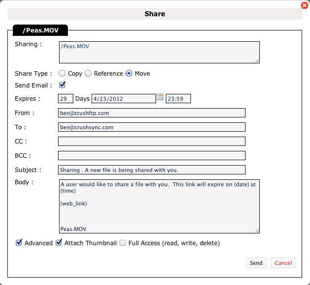Image resolution: width=310 pixels, height=285 pixels.
Task: Select the Copy share type
Action: click(x=62, y=73)
